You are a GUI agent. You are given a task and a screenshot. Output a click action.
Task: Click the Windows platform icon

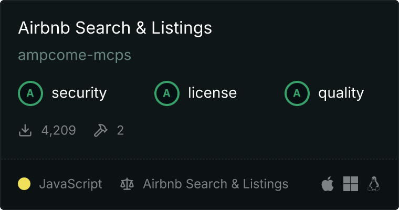[351, 184]
